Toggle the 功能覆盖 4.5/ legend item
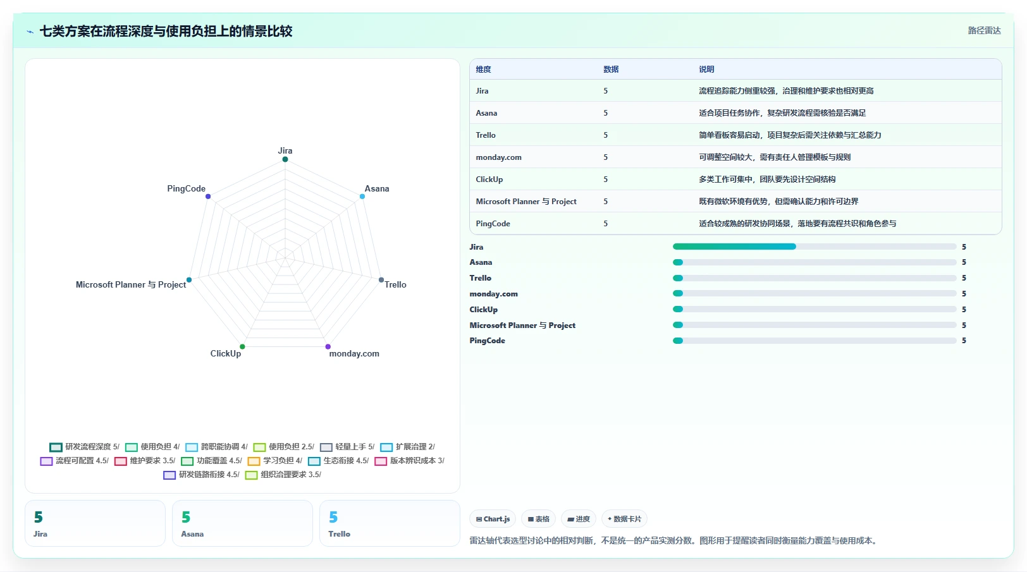This screenshot has width=1027, height=572. 212,461
